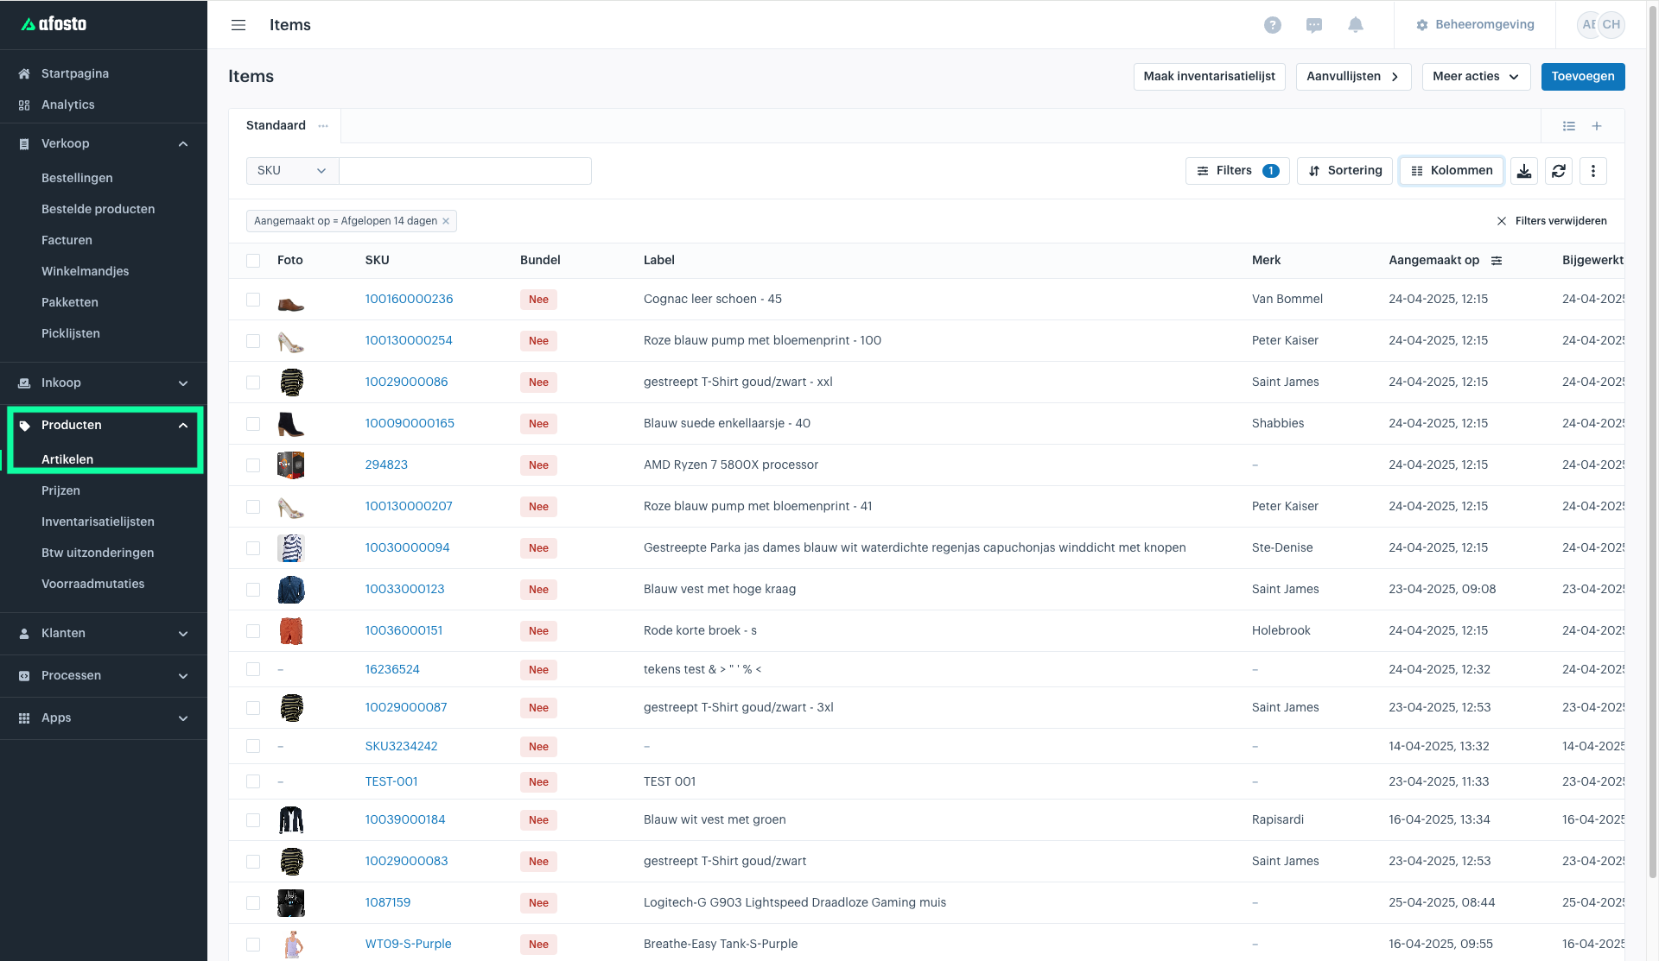Open the Meer acties dropdown
The width and height of the screenshot is (1659, 961).
tap(1476, 76)
